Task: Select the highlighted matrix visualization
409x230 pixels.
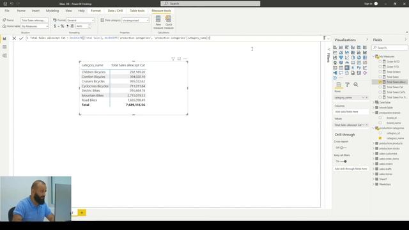Action: point(347,68)
